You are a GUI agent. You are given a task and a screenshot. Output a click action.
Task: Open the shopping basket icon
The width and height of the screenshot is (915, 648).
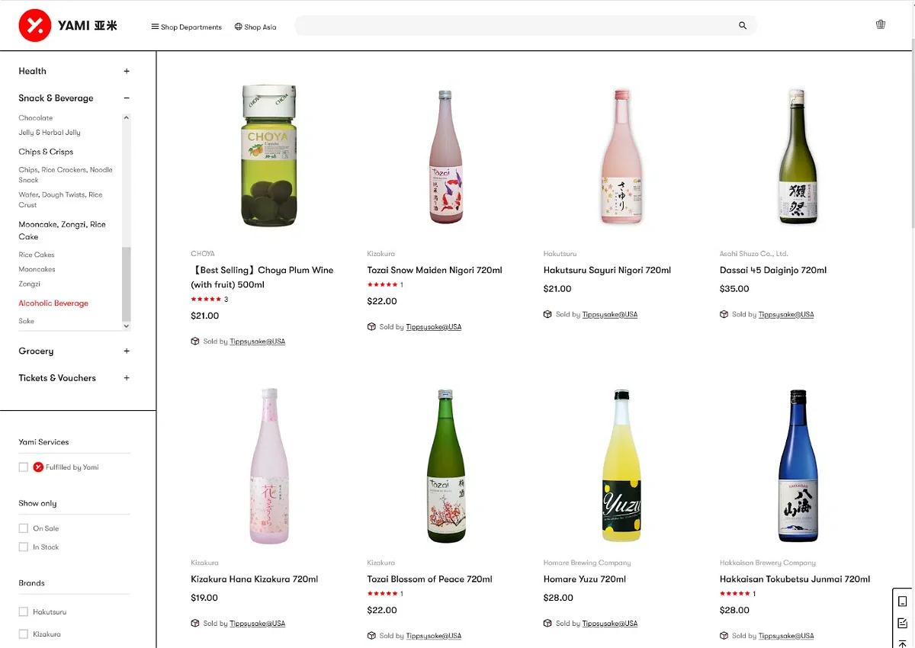[x=881, y=24]
